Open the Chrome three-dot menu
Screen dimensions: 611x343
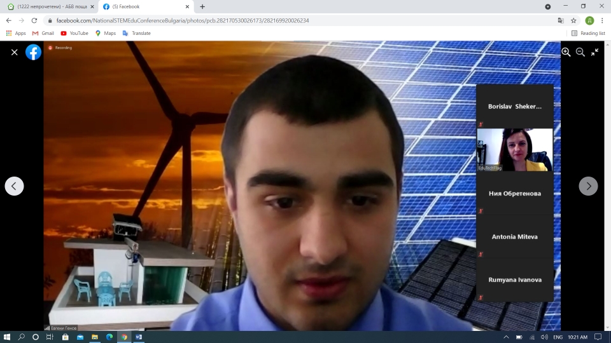point(602,20)
